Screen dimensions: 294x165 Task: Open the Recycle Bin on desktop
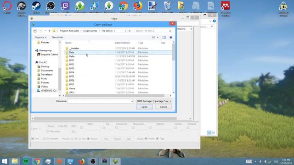[x=167, y=6]
